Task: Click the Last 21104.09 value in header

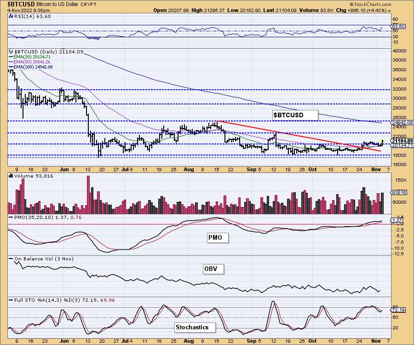Action: (x=280, y=10)
